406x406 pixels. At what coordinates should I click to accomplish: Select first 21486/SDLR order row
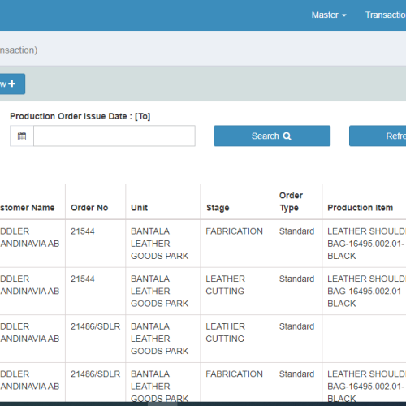tap(95, 326)
